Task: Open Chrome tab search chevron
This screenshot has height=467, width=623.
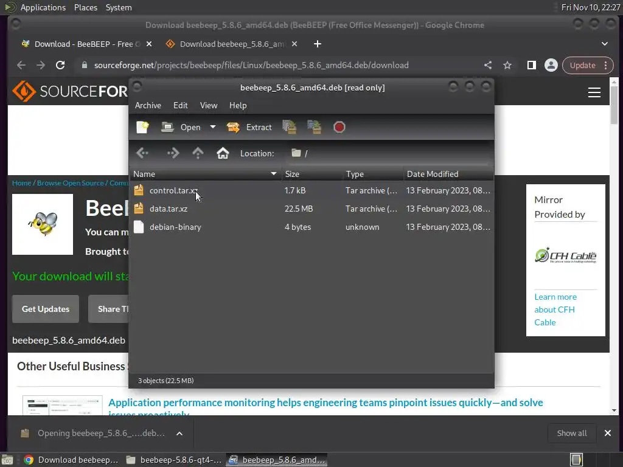Action: click(605, 44)
